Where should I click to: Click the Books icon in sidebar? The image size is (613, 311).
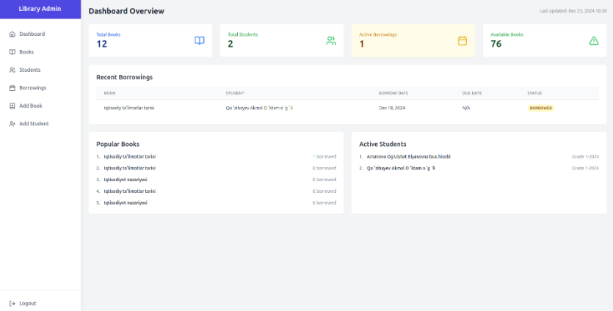coord(12,52)
